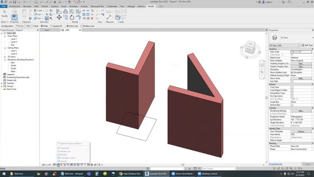
Task: Choose Hidden Line in visual style menu
Action: (x=65, y=151)
